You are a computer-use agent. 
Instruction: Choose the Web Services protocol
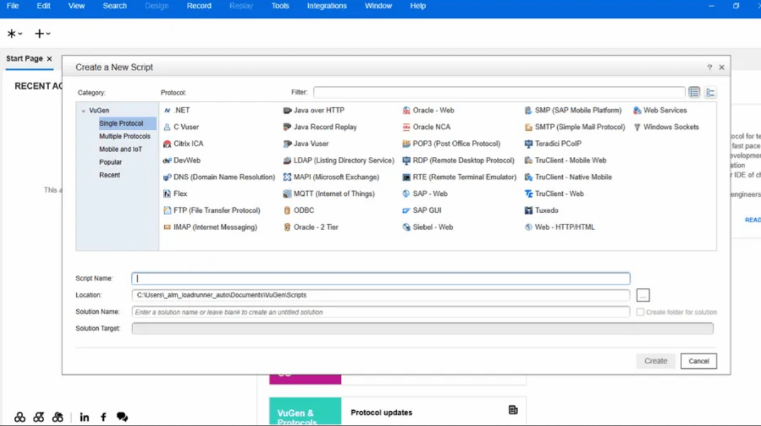660,111
